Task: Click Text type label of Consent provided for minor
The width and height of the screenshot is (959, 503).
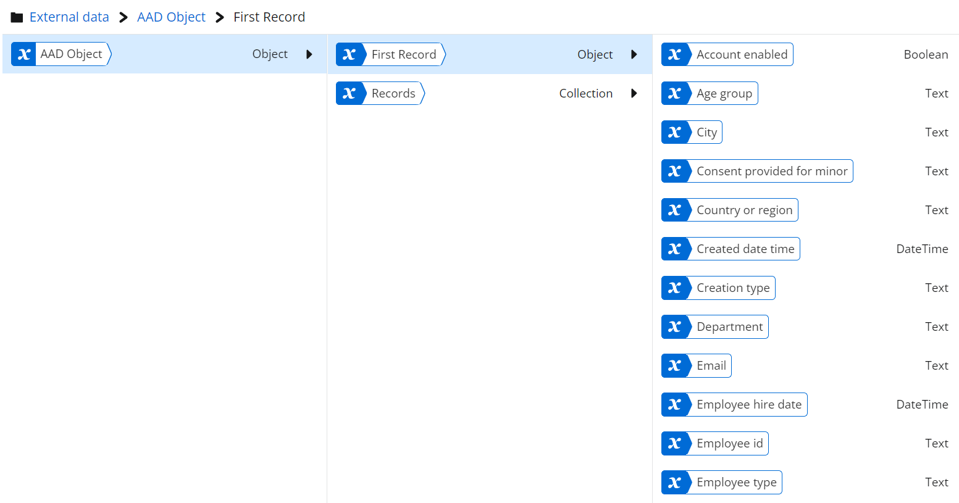Action: pyautogui.click(x=936, y=171)
